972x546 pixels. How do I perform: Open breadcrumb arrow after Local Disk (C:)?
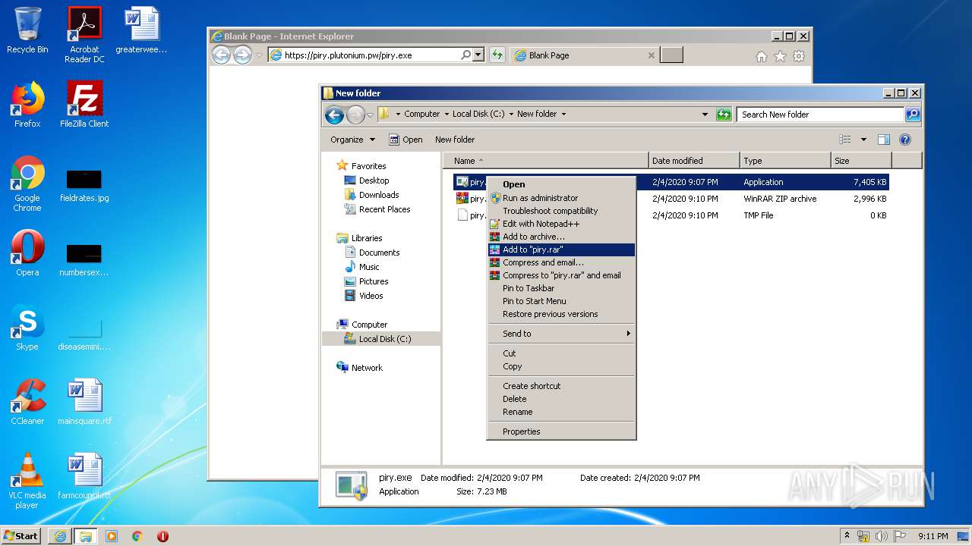coord(511,115)
